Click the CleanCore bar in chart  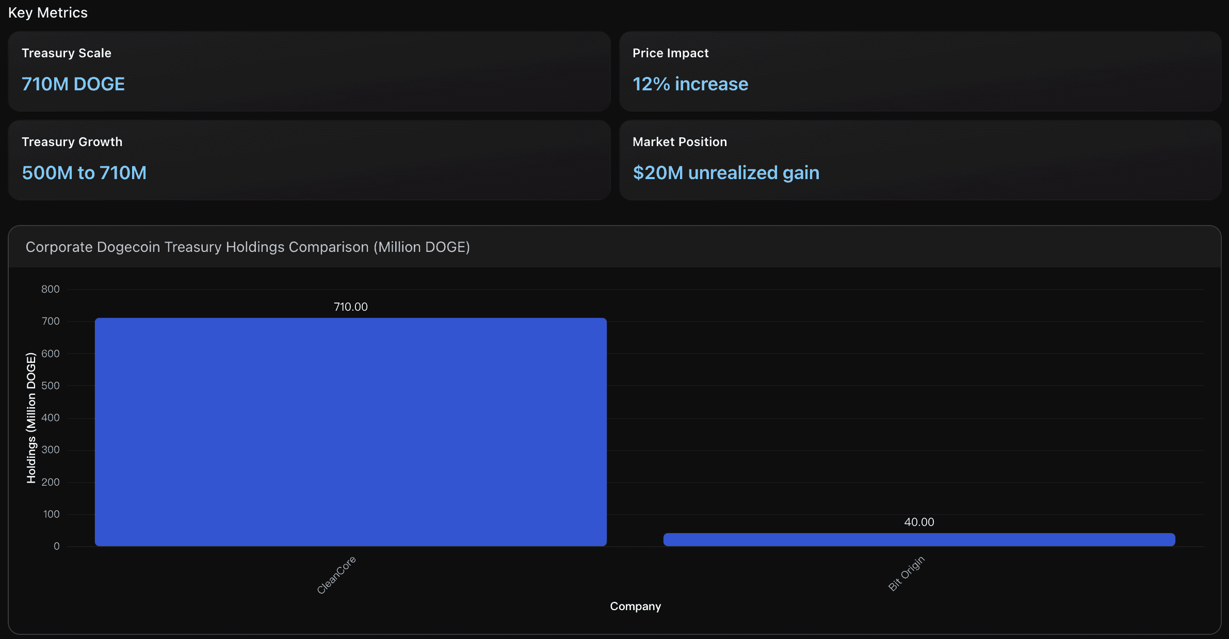(350, 432)
